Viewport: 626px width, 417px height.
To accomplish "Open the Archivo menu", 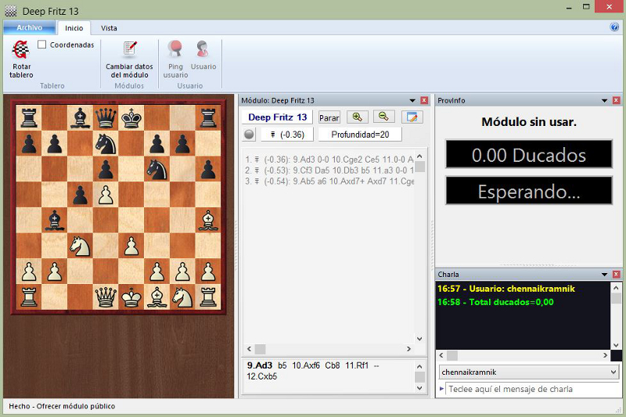I will 30,27.
